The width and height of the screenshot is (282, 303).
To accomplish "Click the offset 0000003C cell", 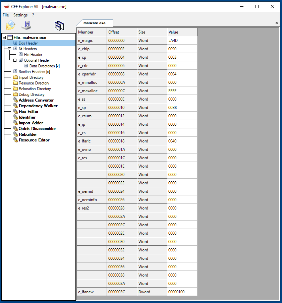I will click(x=122, y=292).
